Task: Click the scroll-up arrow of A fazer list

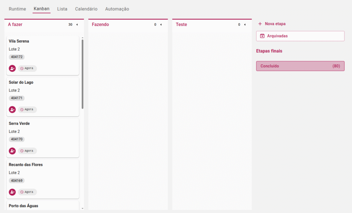Action: 82,38
